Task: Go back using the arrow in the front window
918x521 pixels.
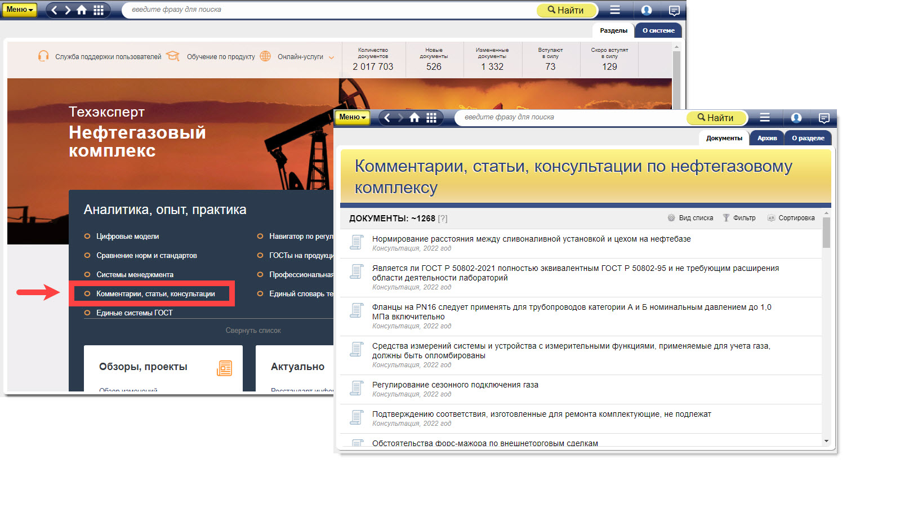Action: point(387,118)
